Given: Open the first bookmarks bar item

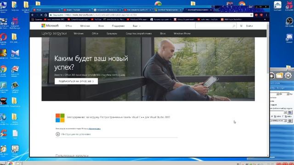Looking at the screenshot, I should (x=37, y=19).
